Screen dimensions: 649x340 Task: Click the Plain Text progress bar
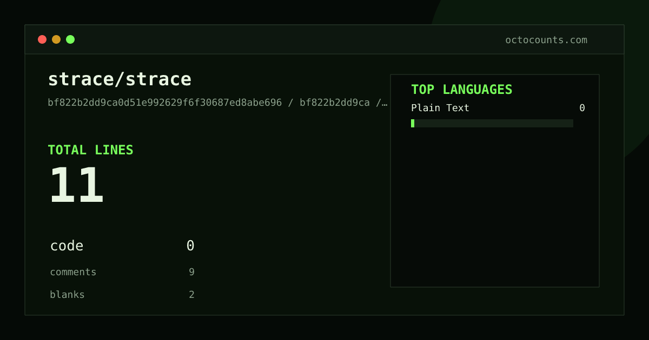coord(492,123)
